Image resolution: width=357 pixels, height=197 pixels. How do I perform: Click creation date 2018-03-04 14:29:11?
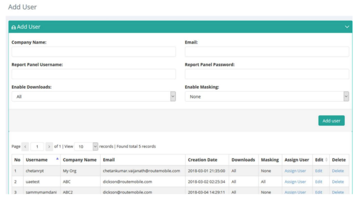(206, 192)
